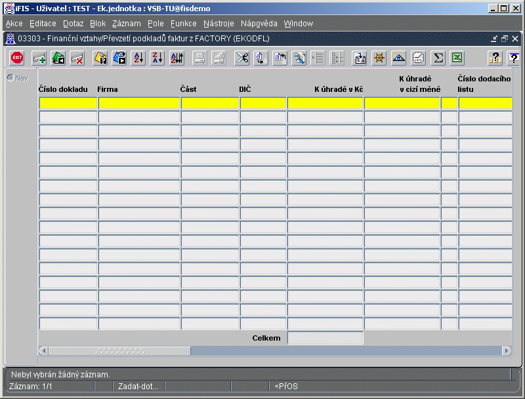Click the enter query icon with question mark
525x399 pixels.
100,58
